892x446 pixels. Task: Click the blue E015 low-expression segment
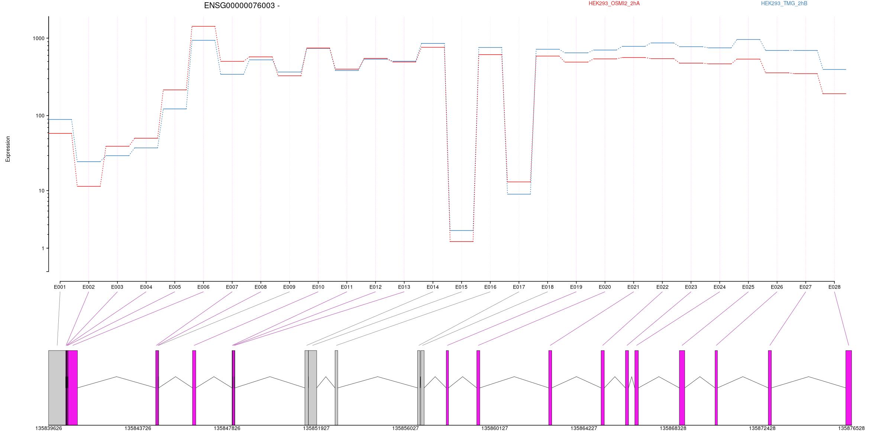coord(461,230)
